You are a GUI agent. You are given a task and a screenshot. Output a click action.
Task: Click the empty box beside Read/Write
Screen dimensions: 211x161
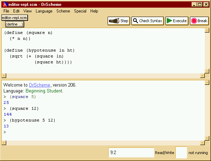pos(181,152)
